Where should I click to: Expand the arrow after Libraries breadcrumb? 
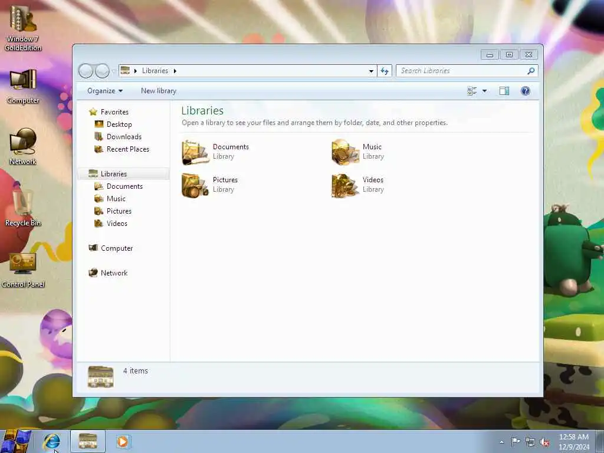click(x=175, y=71)
